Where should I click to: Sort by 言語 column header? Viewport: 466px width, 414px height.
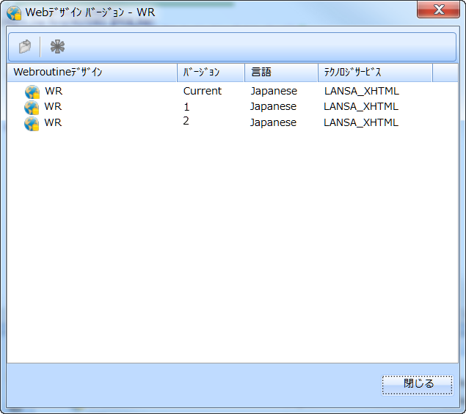coord(281,72)
